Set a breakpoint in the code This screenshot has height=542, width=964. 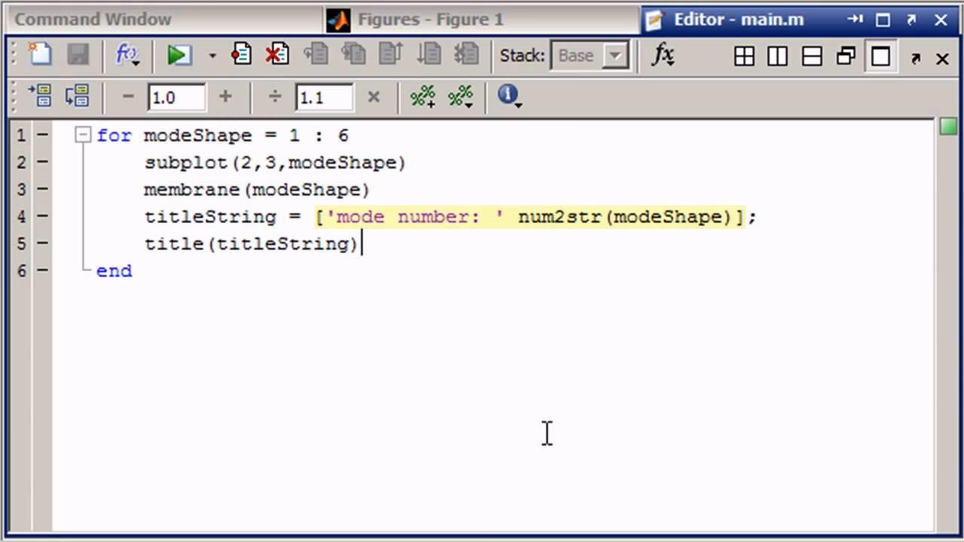pyautogui.click(x=241, y=55)
